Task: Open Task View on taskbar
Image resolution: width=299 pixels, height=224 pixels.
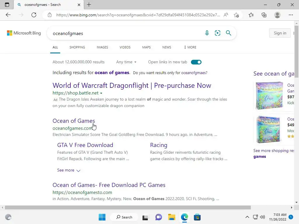Action: click(x=145, y=217)
